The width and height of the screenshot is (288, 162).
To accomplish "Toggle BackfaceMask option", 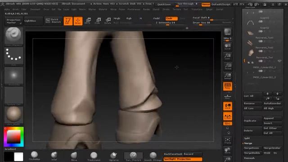I will [x=173, y=154].
